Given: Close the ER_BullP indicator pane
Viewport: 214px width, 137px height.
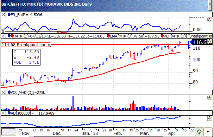Looking at the screenshot, I should [3, 15].
